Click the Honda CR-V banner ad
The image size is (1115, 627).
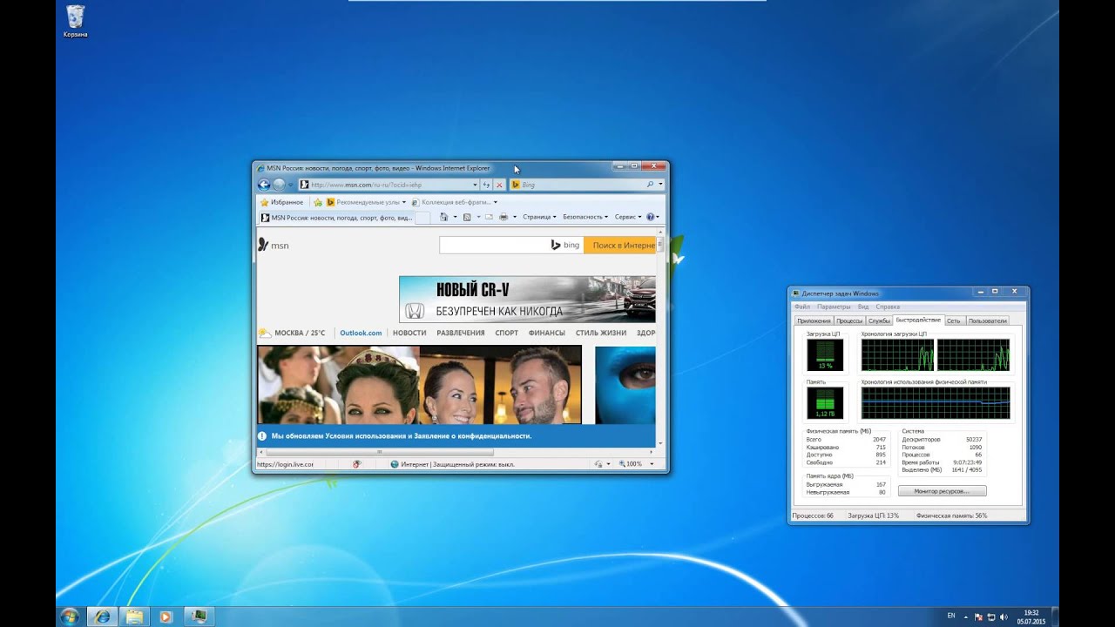(x=527, y=300)
